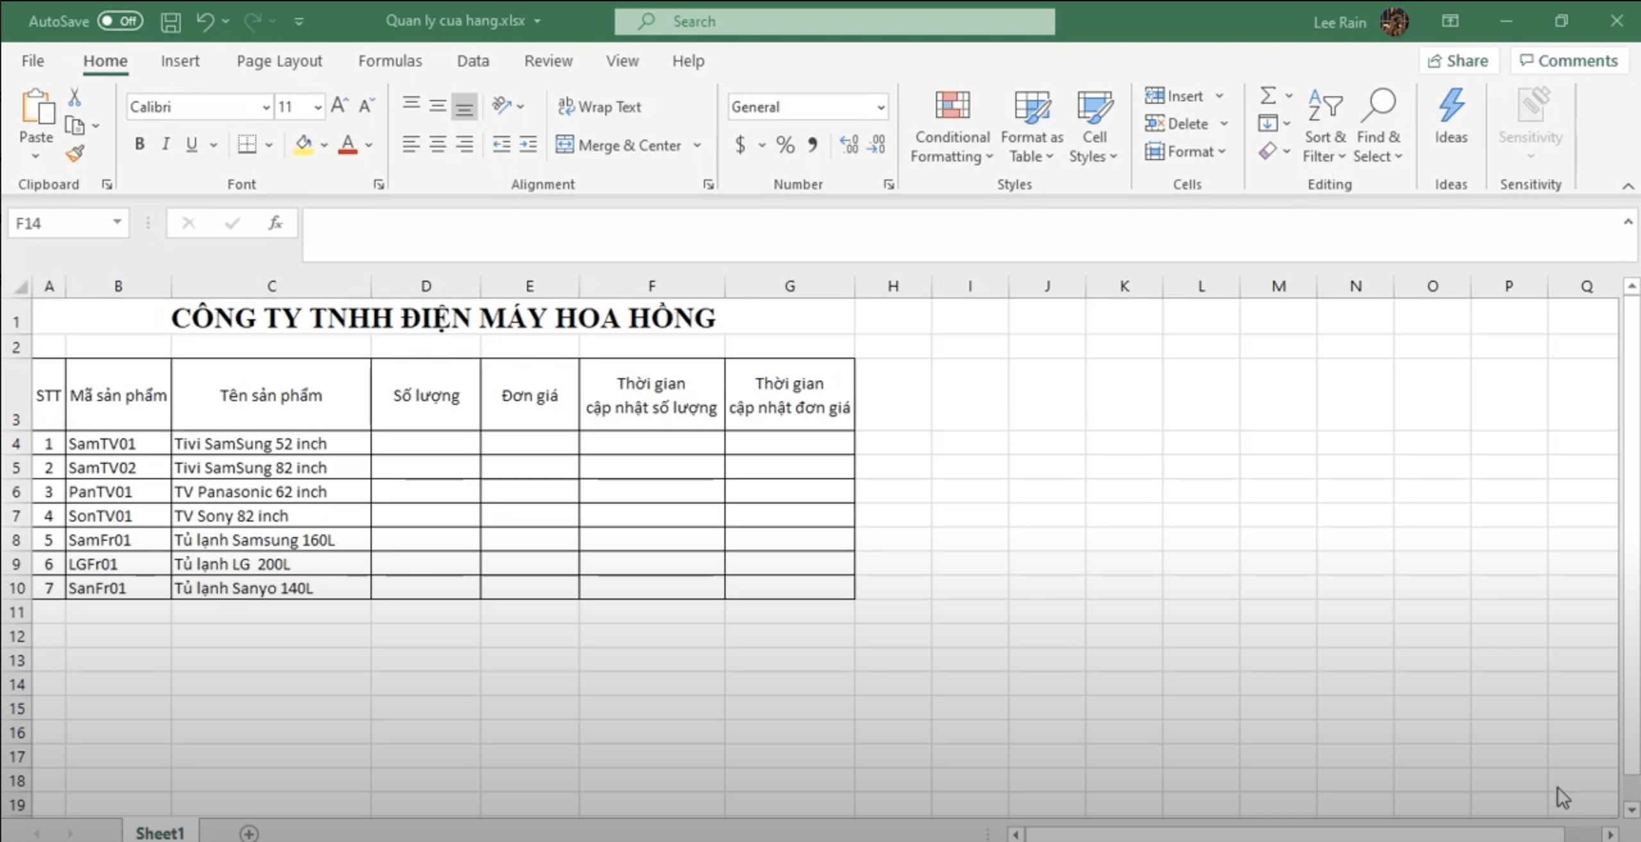The height and width of the screenshot is (842, 1641).
Task: Click the Share button
Action: (x=1459, y=60)
